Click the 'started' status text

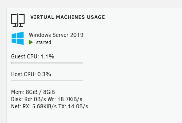pyautogui.click(x=44, y=42)
